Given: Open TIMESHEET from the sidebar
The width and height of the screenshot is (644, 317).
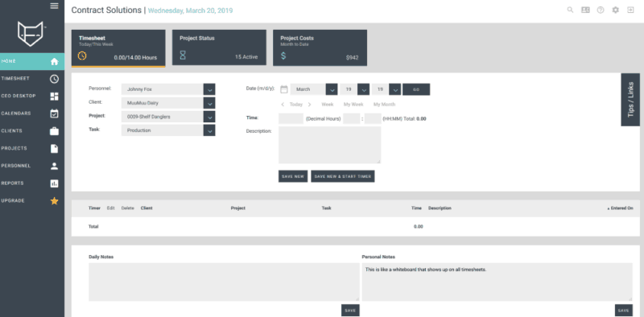Looking at the screenshot, I should click(32, 79).
